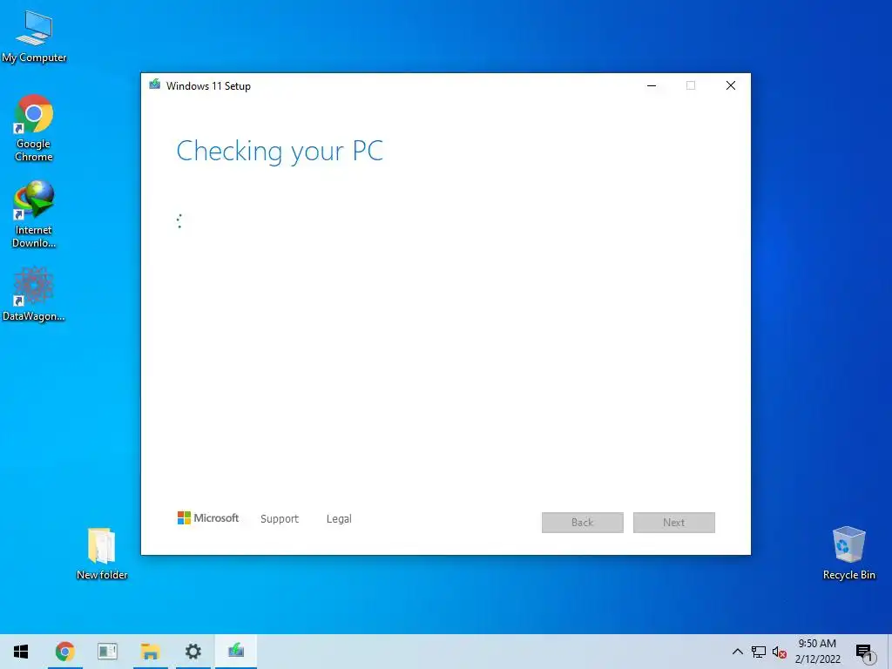Minimize the Windows 11 Setup window
The image size is (892, 669).
652,85
